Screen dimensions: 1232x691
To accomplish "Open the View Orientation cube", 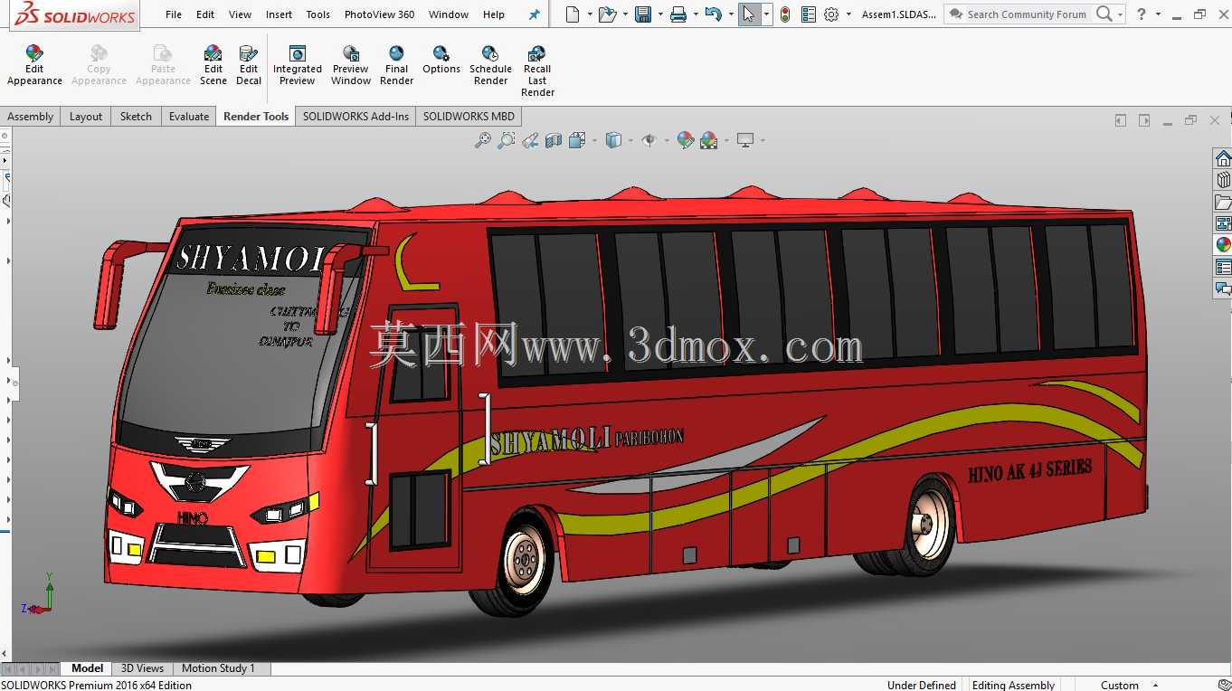I will tap(577, 140).
